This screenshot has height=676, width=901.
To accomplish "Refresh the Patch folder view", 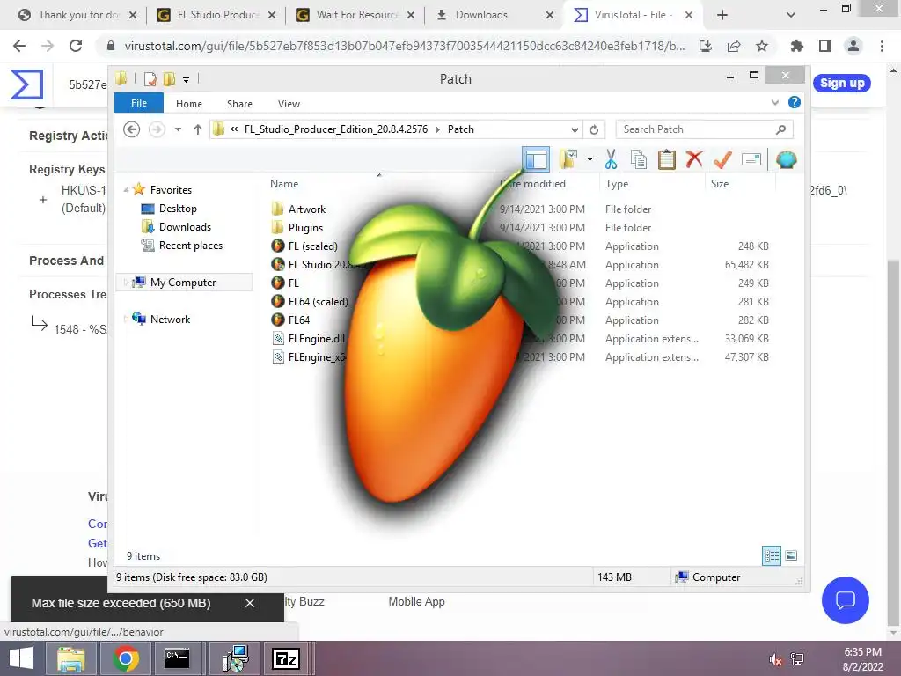I will [594, 129].
